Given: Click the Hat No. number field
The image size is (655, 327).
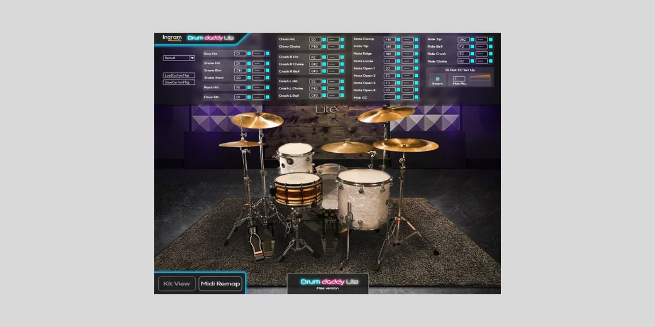Looking at the screenshot, I should pos(458,78).
